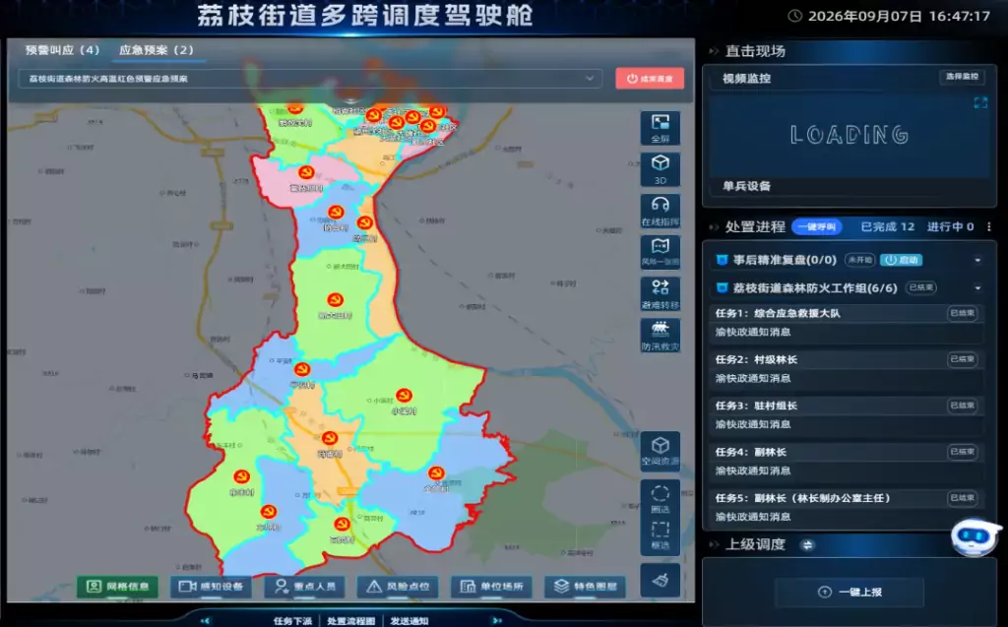Viewport: 1008px width, 627px height.
Task: Toggle the 重点人员 layer button
Action: pyautogui.click(x=305, y=587)
